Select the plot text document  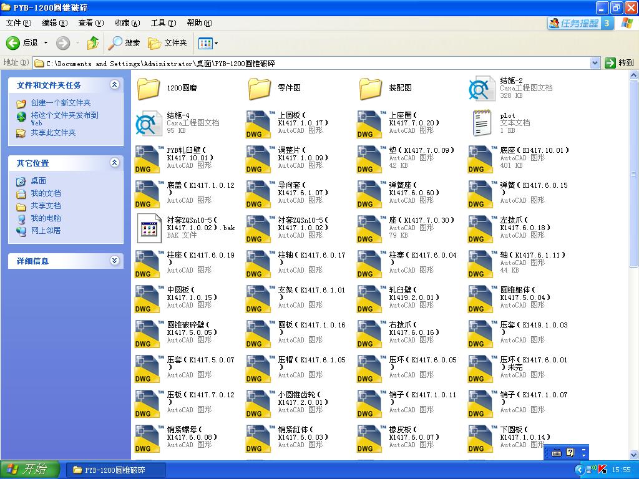[x=482, y=123]
